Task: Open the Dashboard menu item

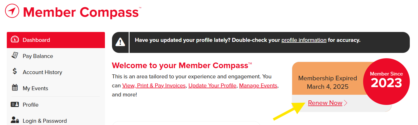Action: [x=56, y=40]
